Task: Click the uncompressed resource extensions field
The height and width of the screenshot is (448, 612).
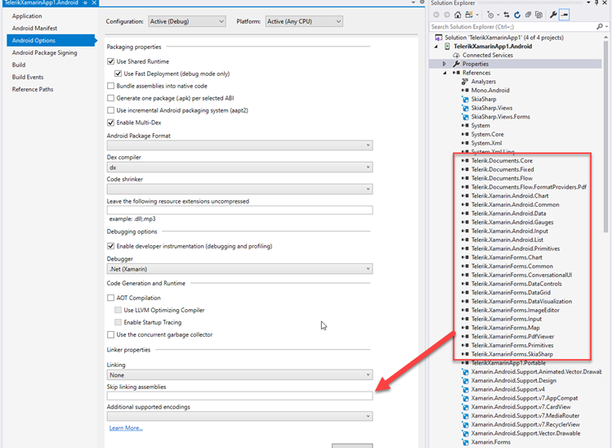Action: click(239, 210)
